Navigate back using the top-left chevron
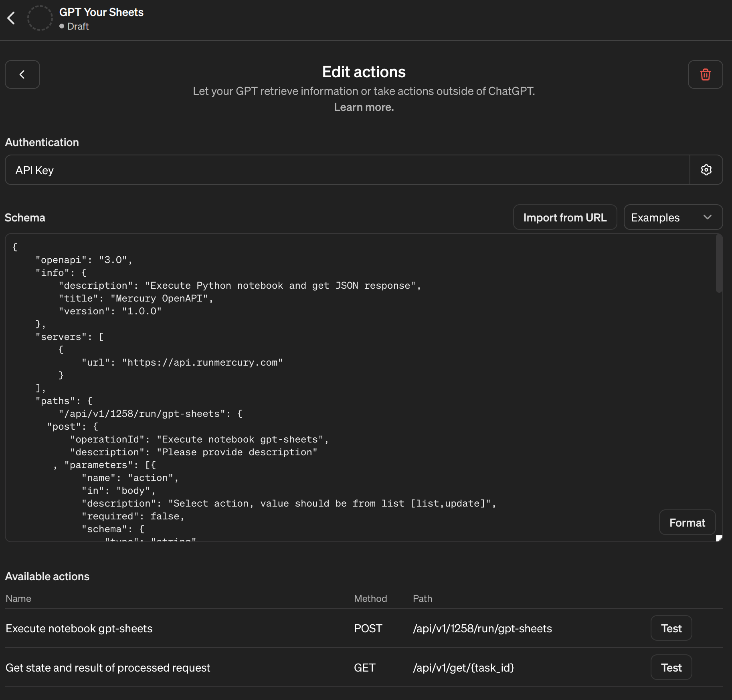Screen dimensions: 732x700 [x=11, y=18]
